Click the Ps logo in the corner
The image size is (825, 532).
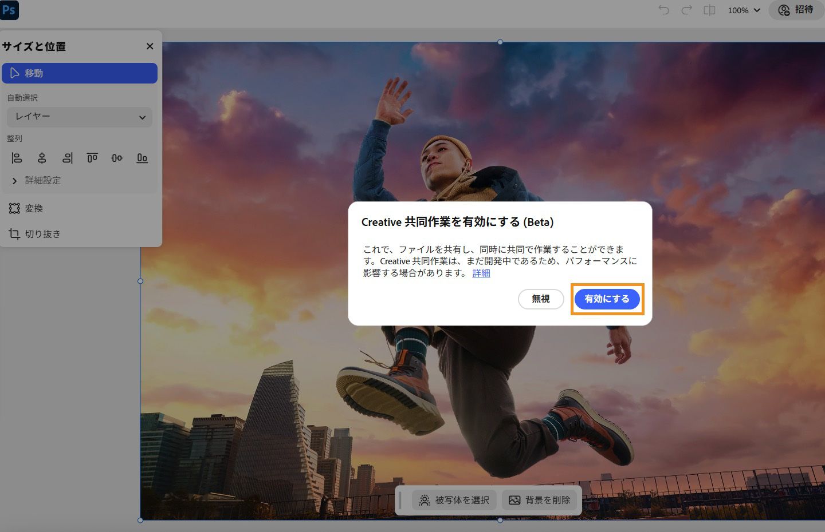click(9, 10)
